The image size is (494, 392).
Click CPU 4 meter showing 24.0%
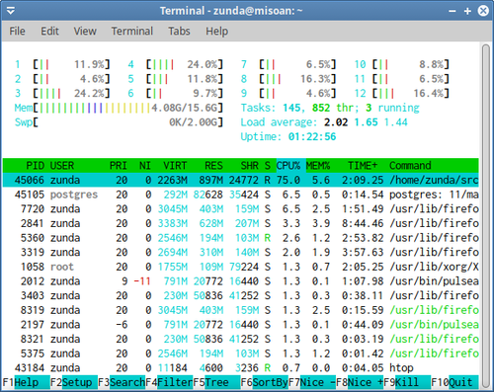click(175, 64)
